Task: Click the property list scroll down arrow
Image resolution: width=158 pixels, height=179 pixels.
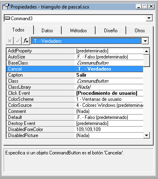Action: 146,135
